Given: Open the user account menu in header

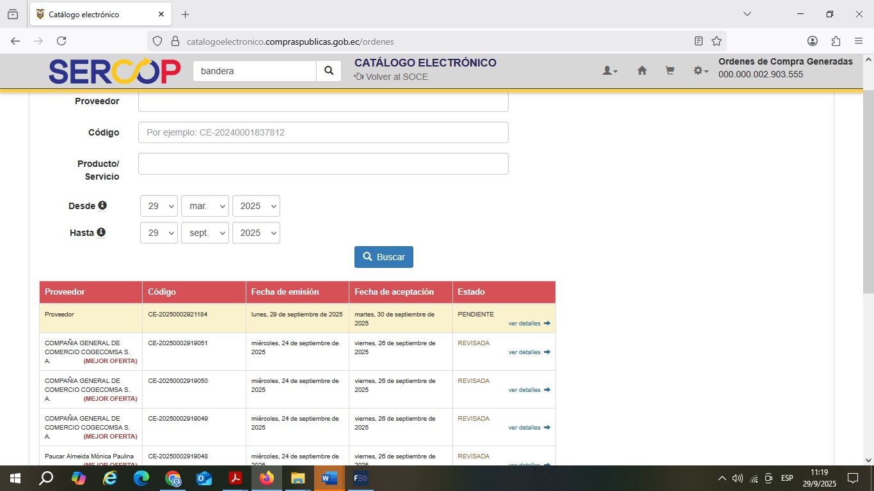Looking at the screenshot, I should (x=609, y=71).
